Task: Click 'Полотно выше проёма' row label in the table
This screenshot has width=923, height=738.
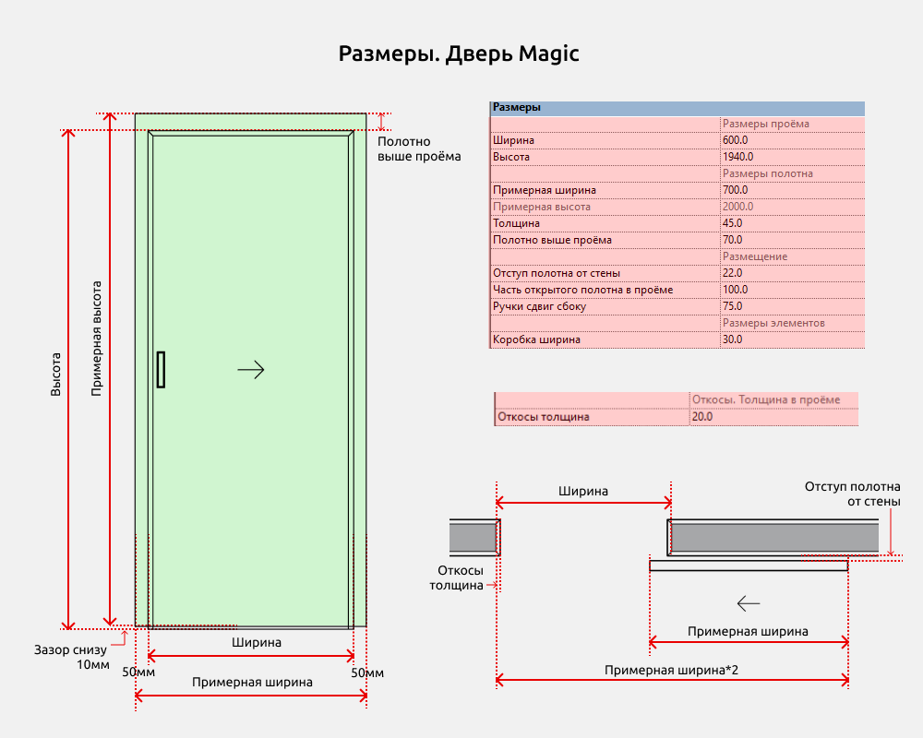Action: click(552, 240)
